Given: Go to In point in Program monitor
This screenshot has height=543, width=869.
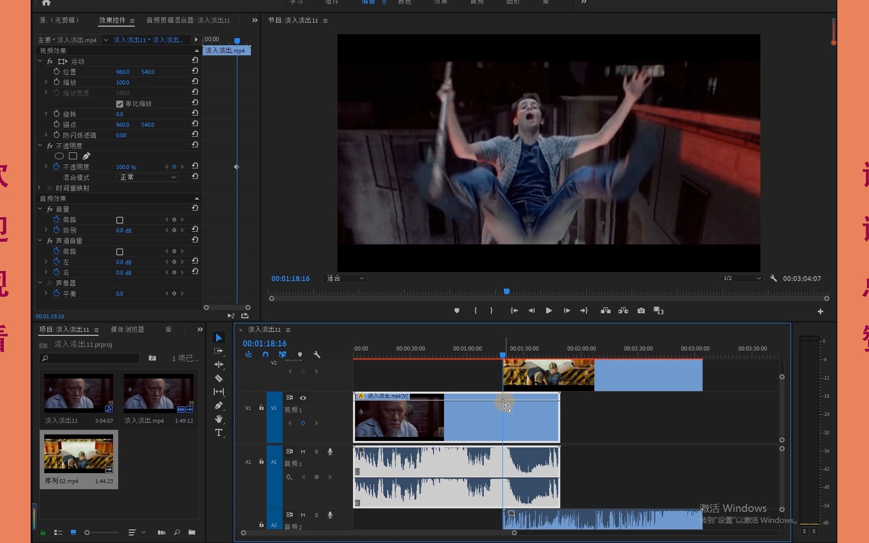Looking at the screenshot, I should (x=514, y=311).
